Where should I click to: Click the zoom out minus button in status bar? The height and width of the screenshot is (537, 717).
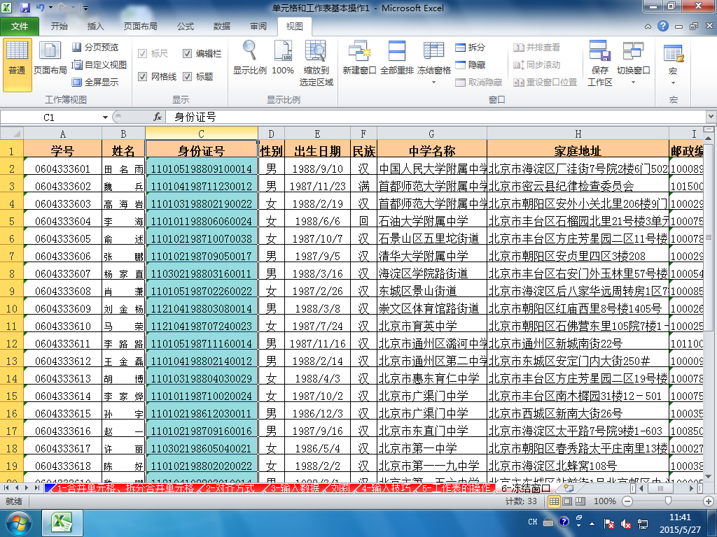pyautogui.click(x=627, y=501)
